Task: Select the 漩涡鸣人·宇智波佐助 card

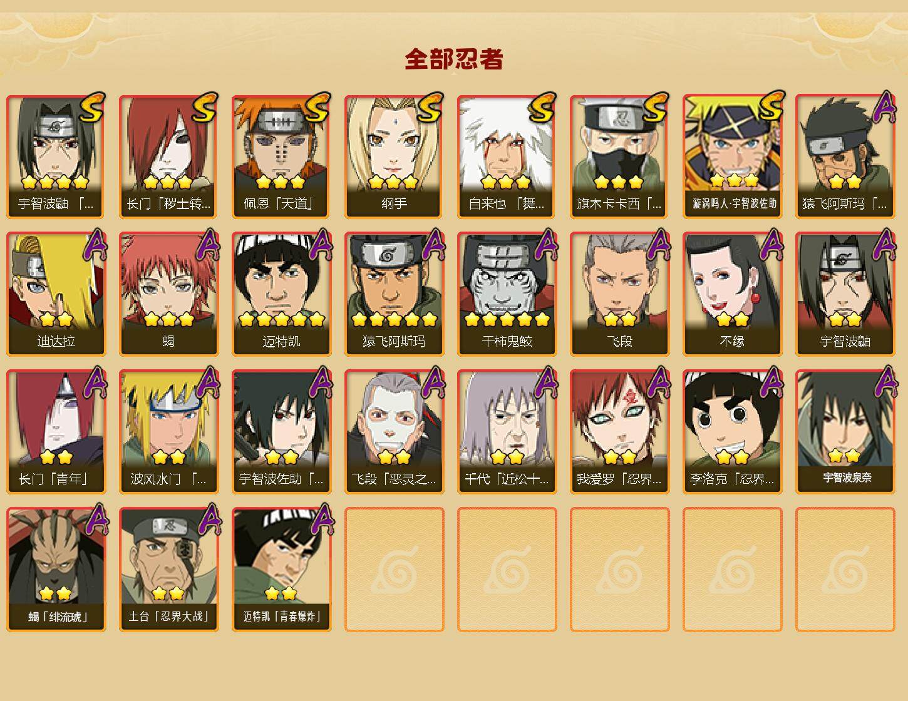Action: tap(732, 156)
